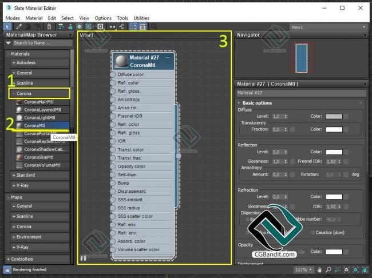Close the Material/Map Browser panel
Viewport: 372px width, 278px height.
click(x=70, y=35)
